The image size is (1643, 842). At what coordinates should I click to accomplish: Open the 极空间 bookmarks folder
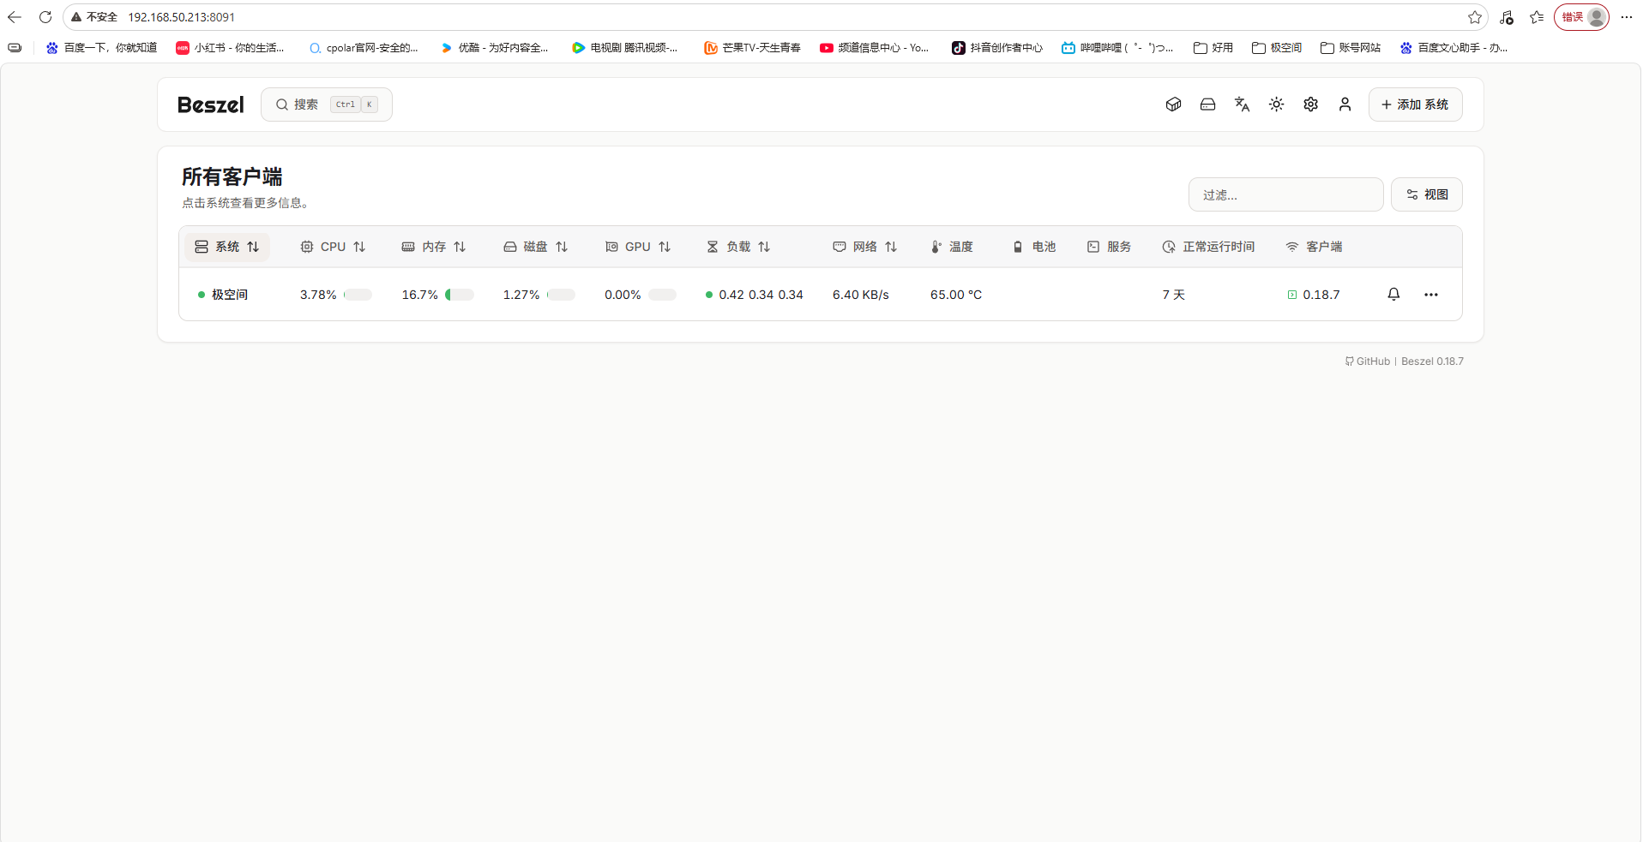tap(1277, 48)
